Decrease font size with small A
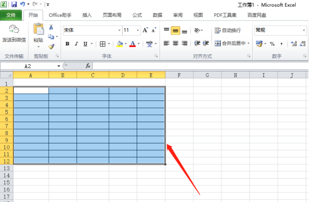 coord(154,30)
